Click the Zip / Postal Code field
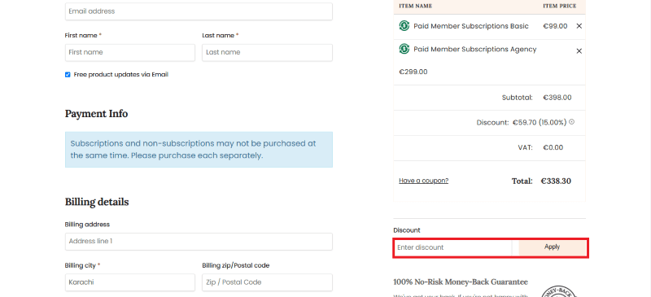Viewport: 651px width, 297px height. coord(268,282)
